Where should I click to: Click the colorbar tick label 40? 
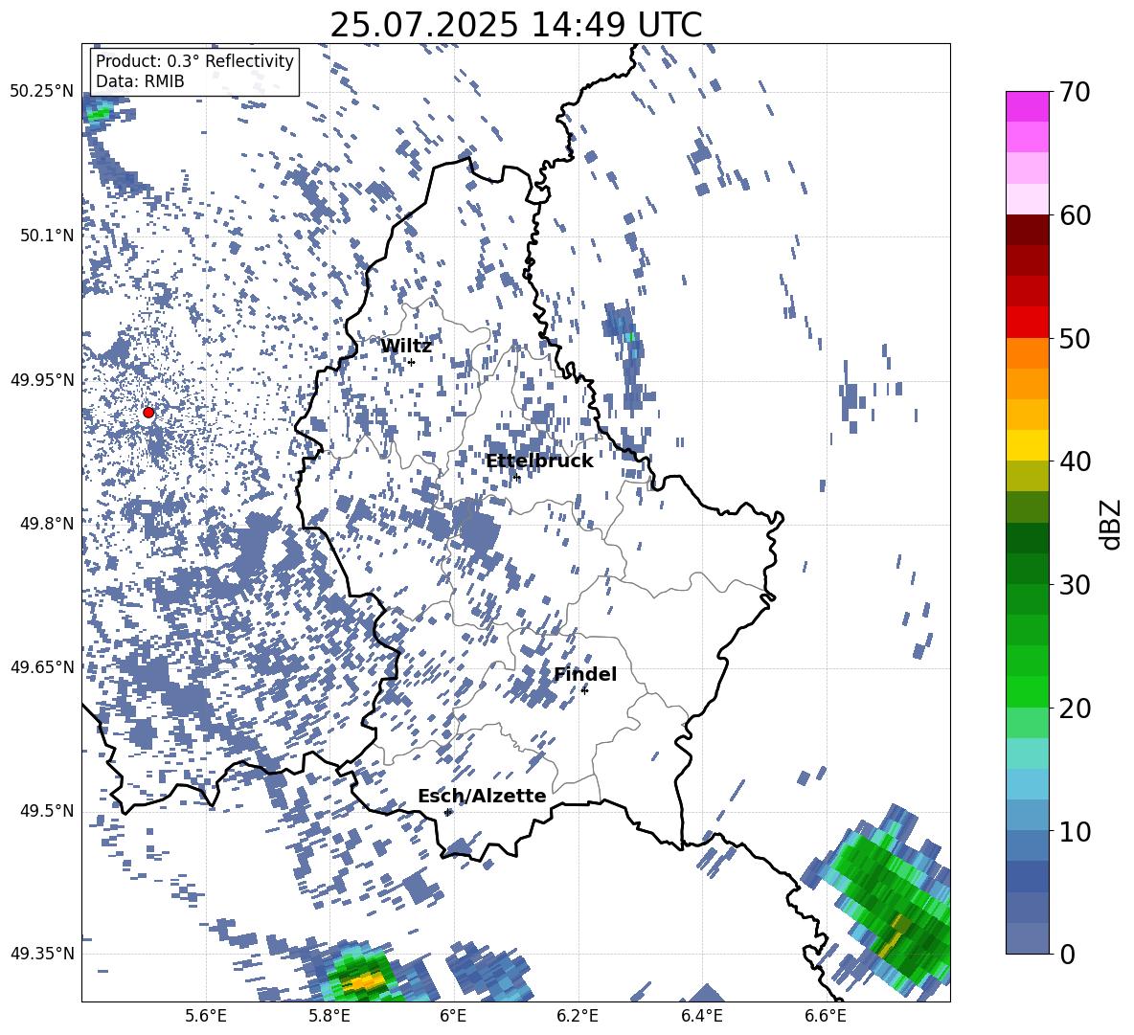(1075, 461)
